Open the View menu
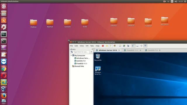The height and width of the screenshot is (105, 187). 82,46
